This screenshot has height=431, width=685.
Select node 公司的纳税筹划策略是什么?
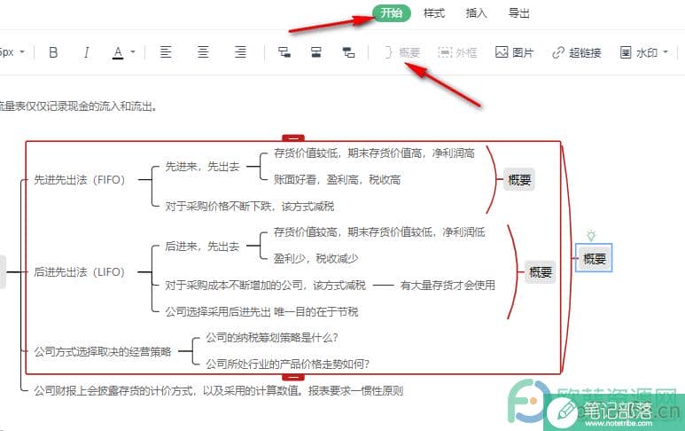pyautogui.click(x=272, y=338)
